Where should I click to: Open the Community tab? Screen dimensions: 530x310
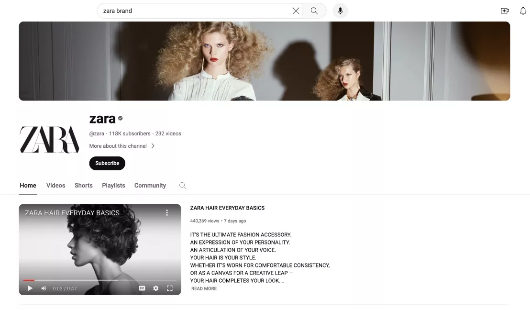(150, 185)
